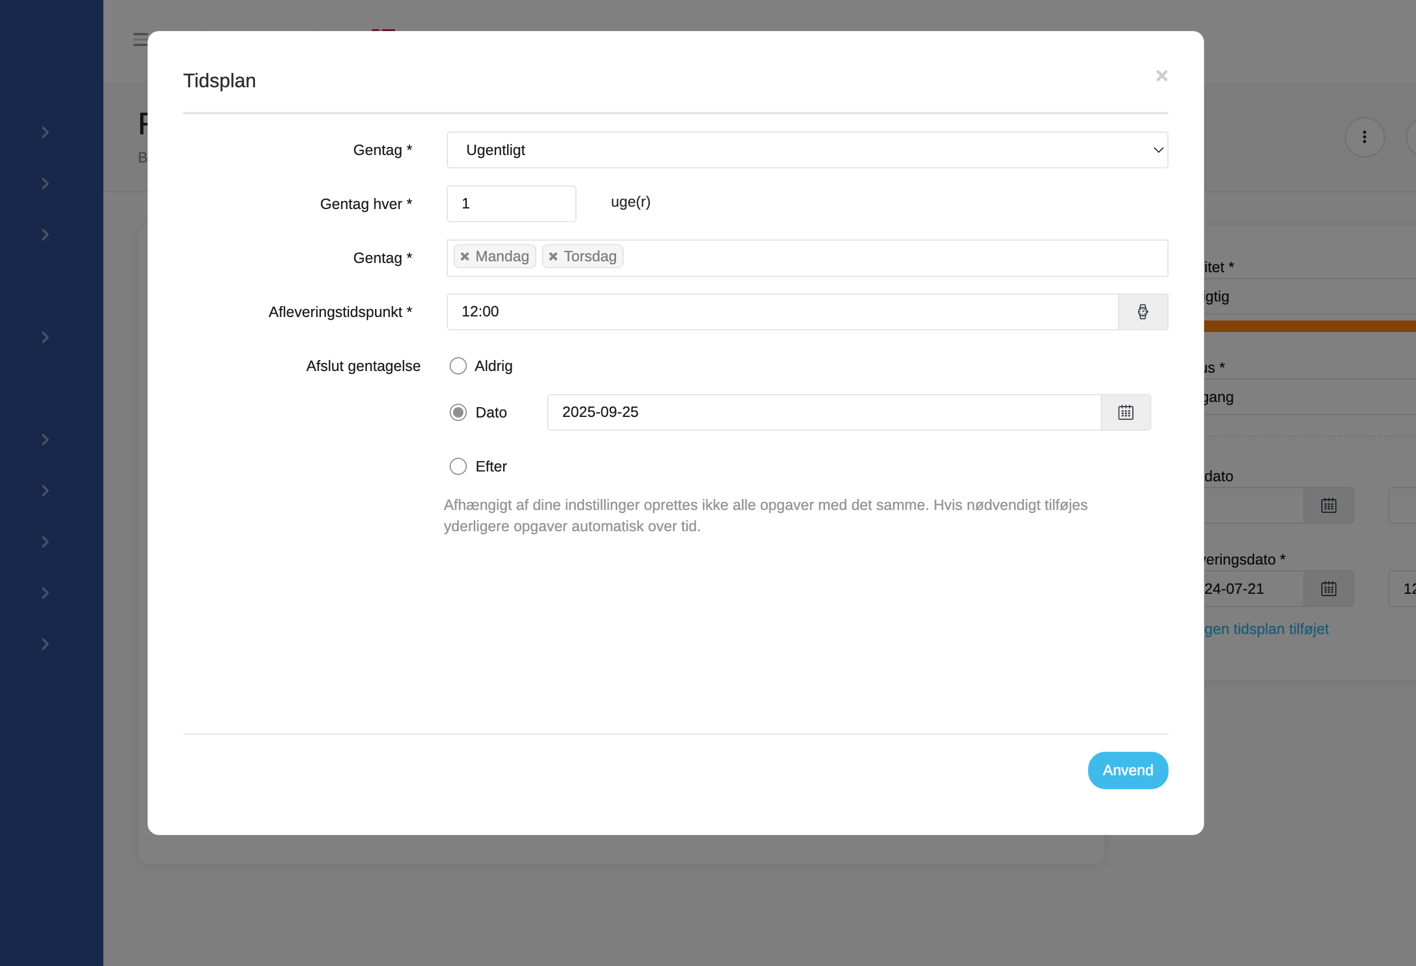This screenshot has height=966, width=1416.
Task: Open calendar icon beside the 24-07-21 date
Action: (1328, 589)
